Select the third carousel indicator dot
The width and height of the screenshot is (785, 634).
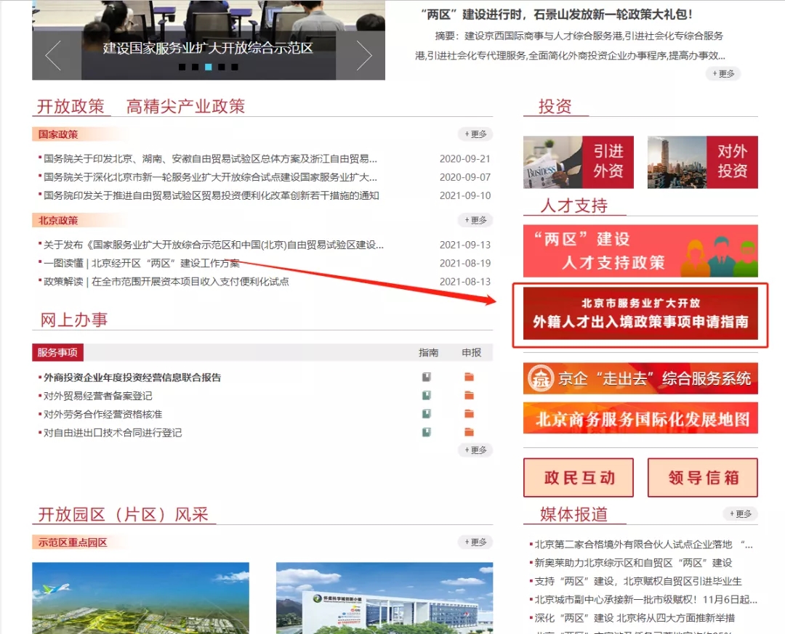(x=209, y=67)
